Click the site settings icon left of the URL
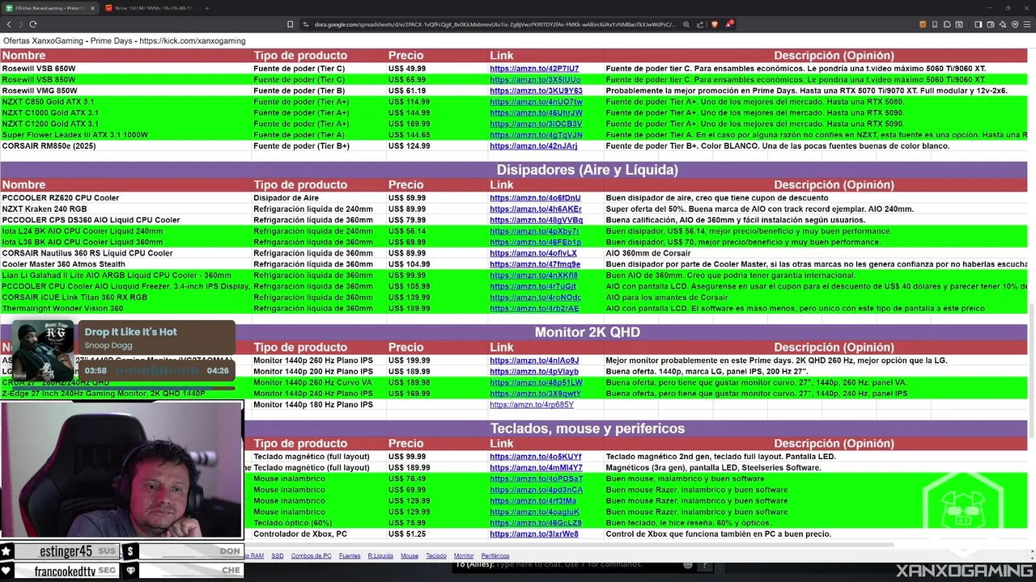This screenshot has height=582, width=1036. (x=306, y=24)
